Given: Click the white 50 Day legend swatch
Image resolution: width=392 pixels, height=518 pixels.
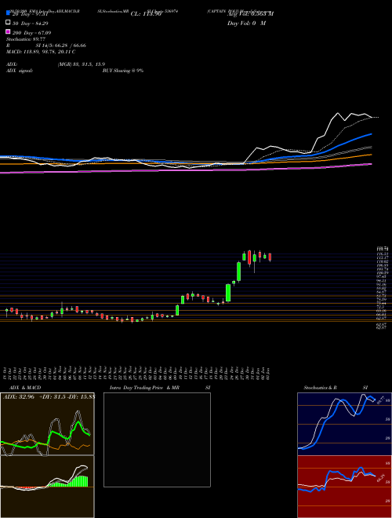Looking at the screenshot, I should [x=8, y=23].
